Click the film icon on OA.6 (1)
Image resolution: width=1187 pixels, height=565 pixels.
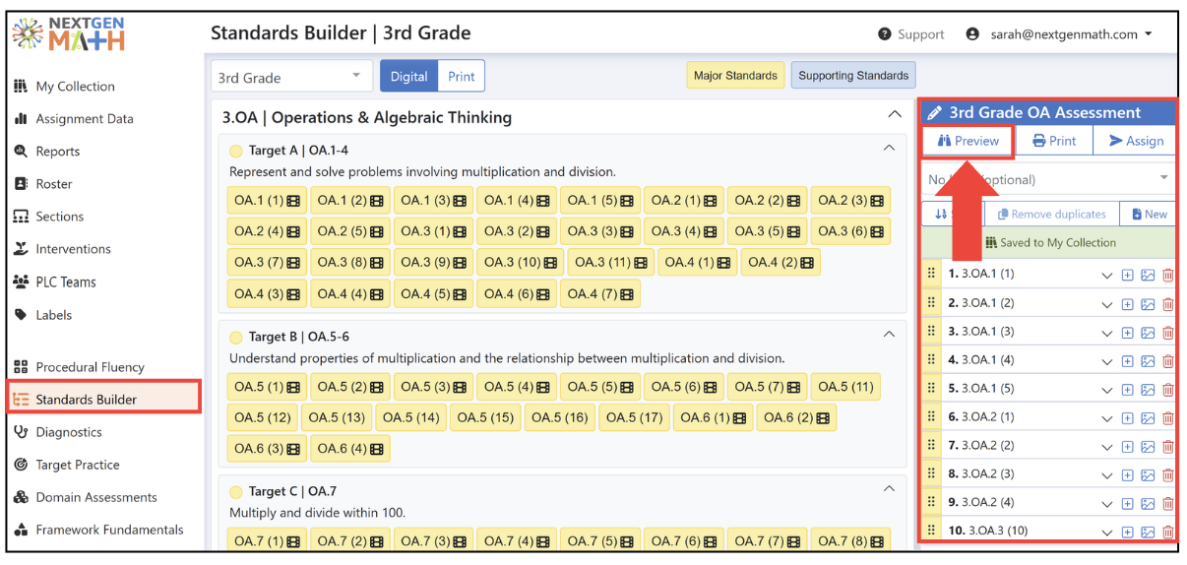point(739,417)
